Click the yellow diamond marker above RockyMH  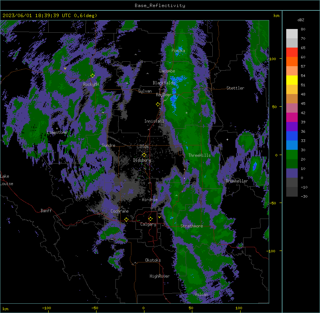click(x=93, y=75)
